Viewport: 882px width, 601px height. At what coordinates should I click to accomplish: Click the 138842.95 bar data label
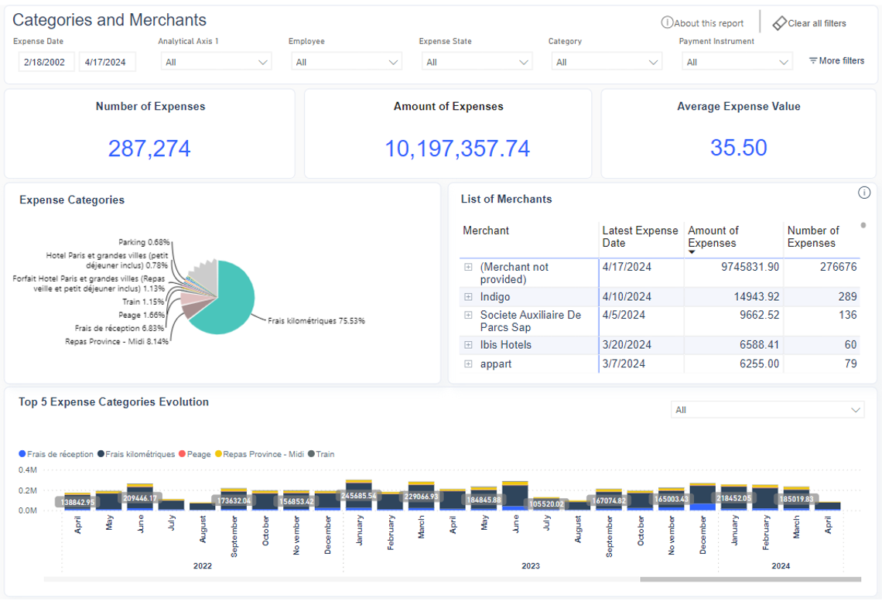[77, 502]
